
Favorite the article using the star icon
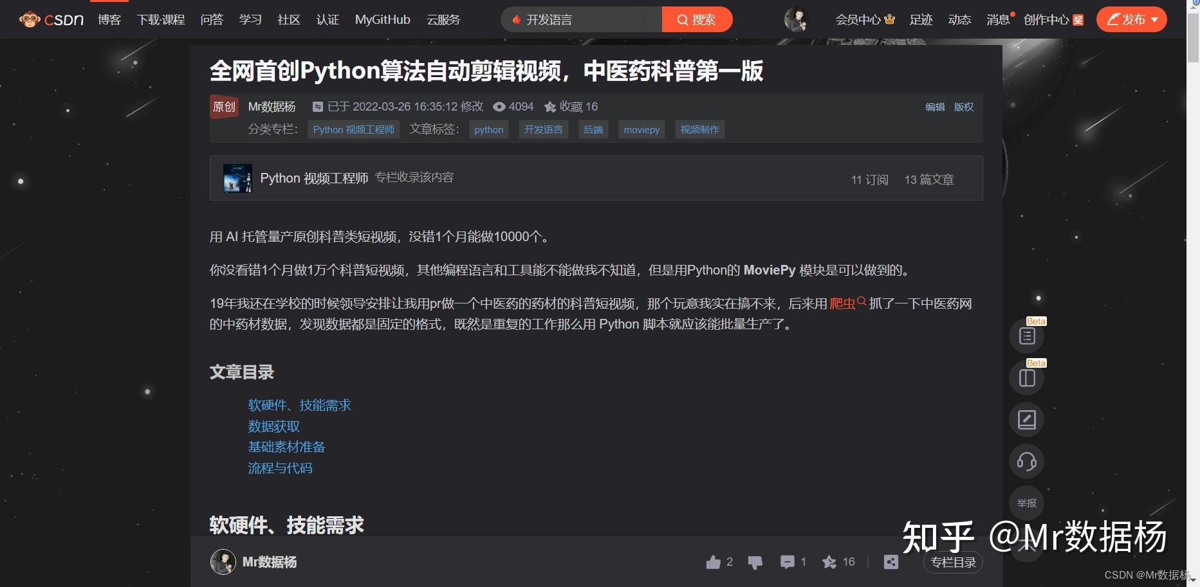coord(828,561)
